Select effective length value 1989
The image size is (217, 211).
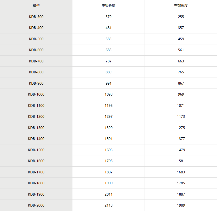(181, 205)
